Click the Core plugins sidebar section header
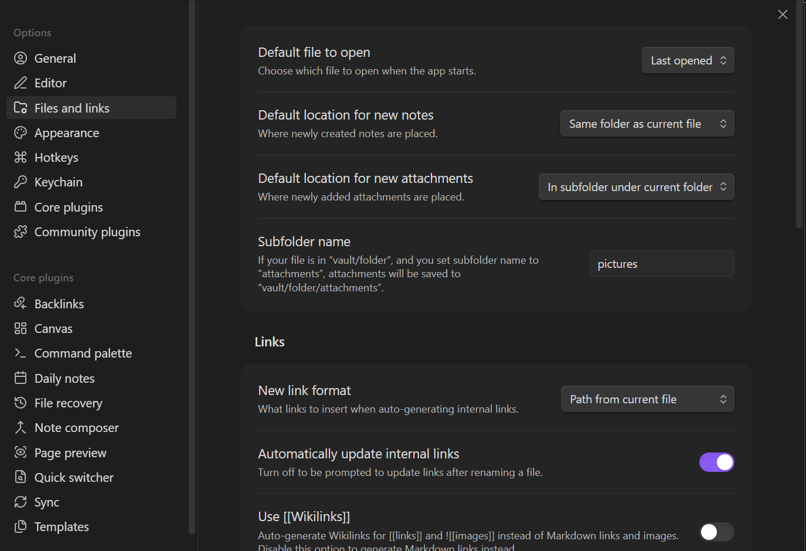 click(x=43, y=278)
